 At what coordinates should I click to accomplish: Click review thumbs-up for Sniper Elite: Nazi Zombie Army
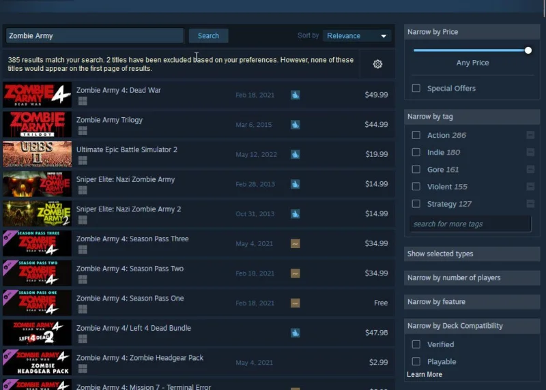pyautogui.click(x=296, y=184)
